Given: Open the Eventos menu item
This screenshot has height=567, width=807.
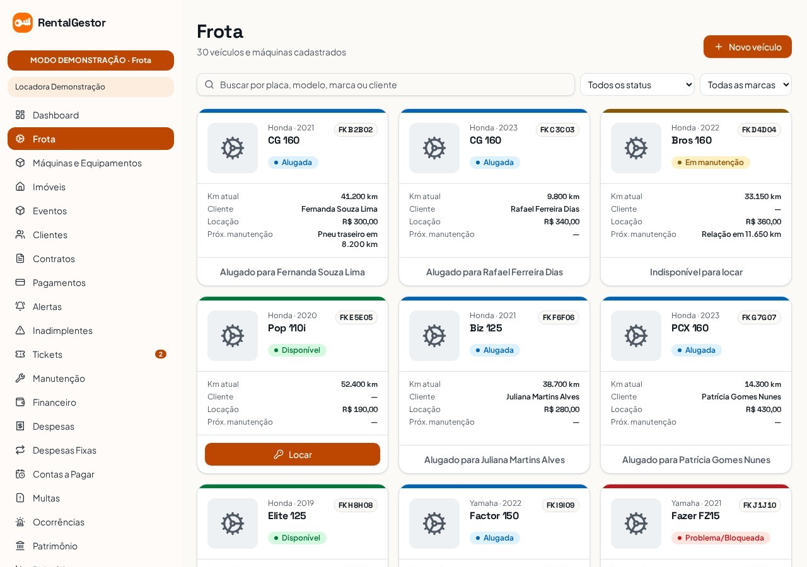Looking at the screenshot, I should pyautogui.click(x=91, y=210).
